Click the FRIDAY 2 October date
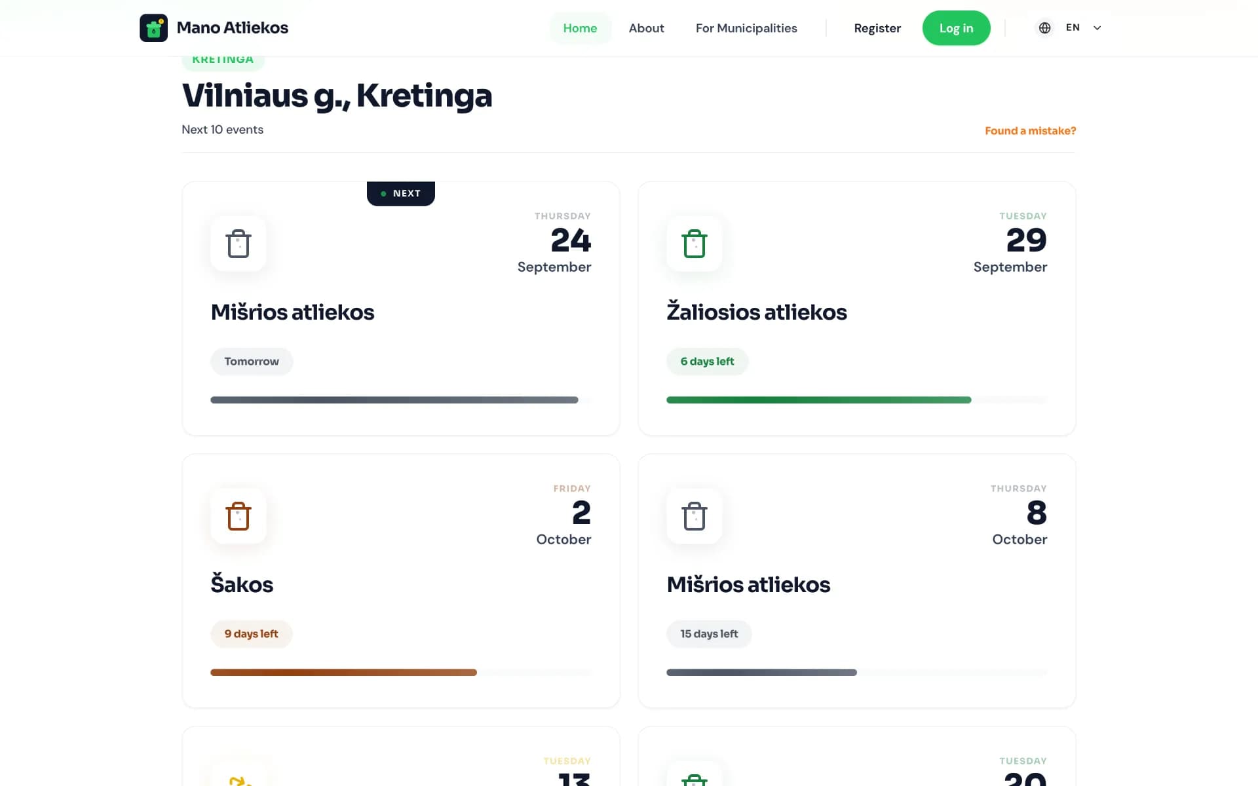The height and width of the screenshot is (786, 1258). click(563, 515)
